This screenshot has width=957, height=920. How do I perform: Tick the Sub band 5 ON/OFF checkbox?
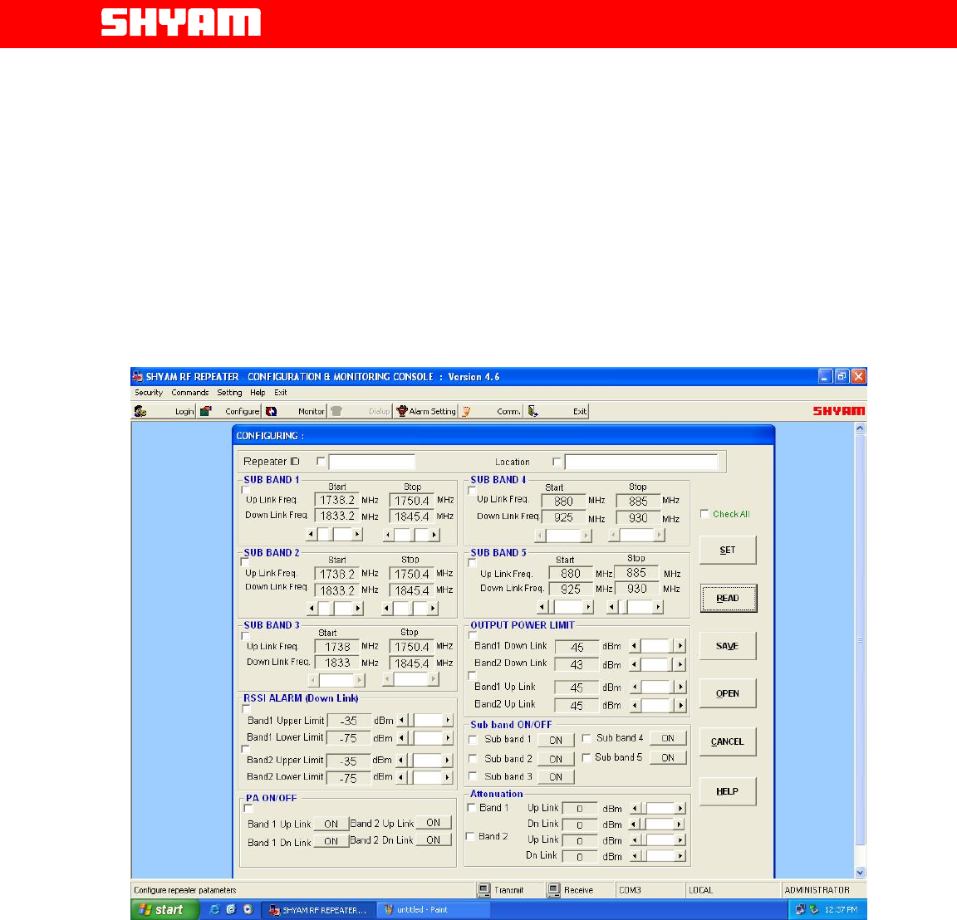pyautogui.click(x=586, y=758)
